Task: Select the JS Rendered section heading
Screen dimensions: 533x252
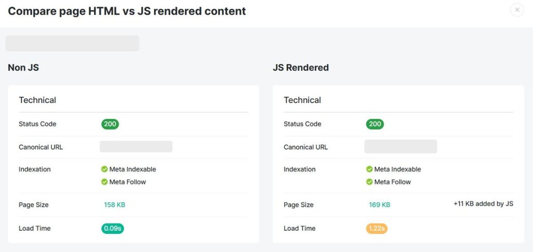Action: [x=301, y=68]
